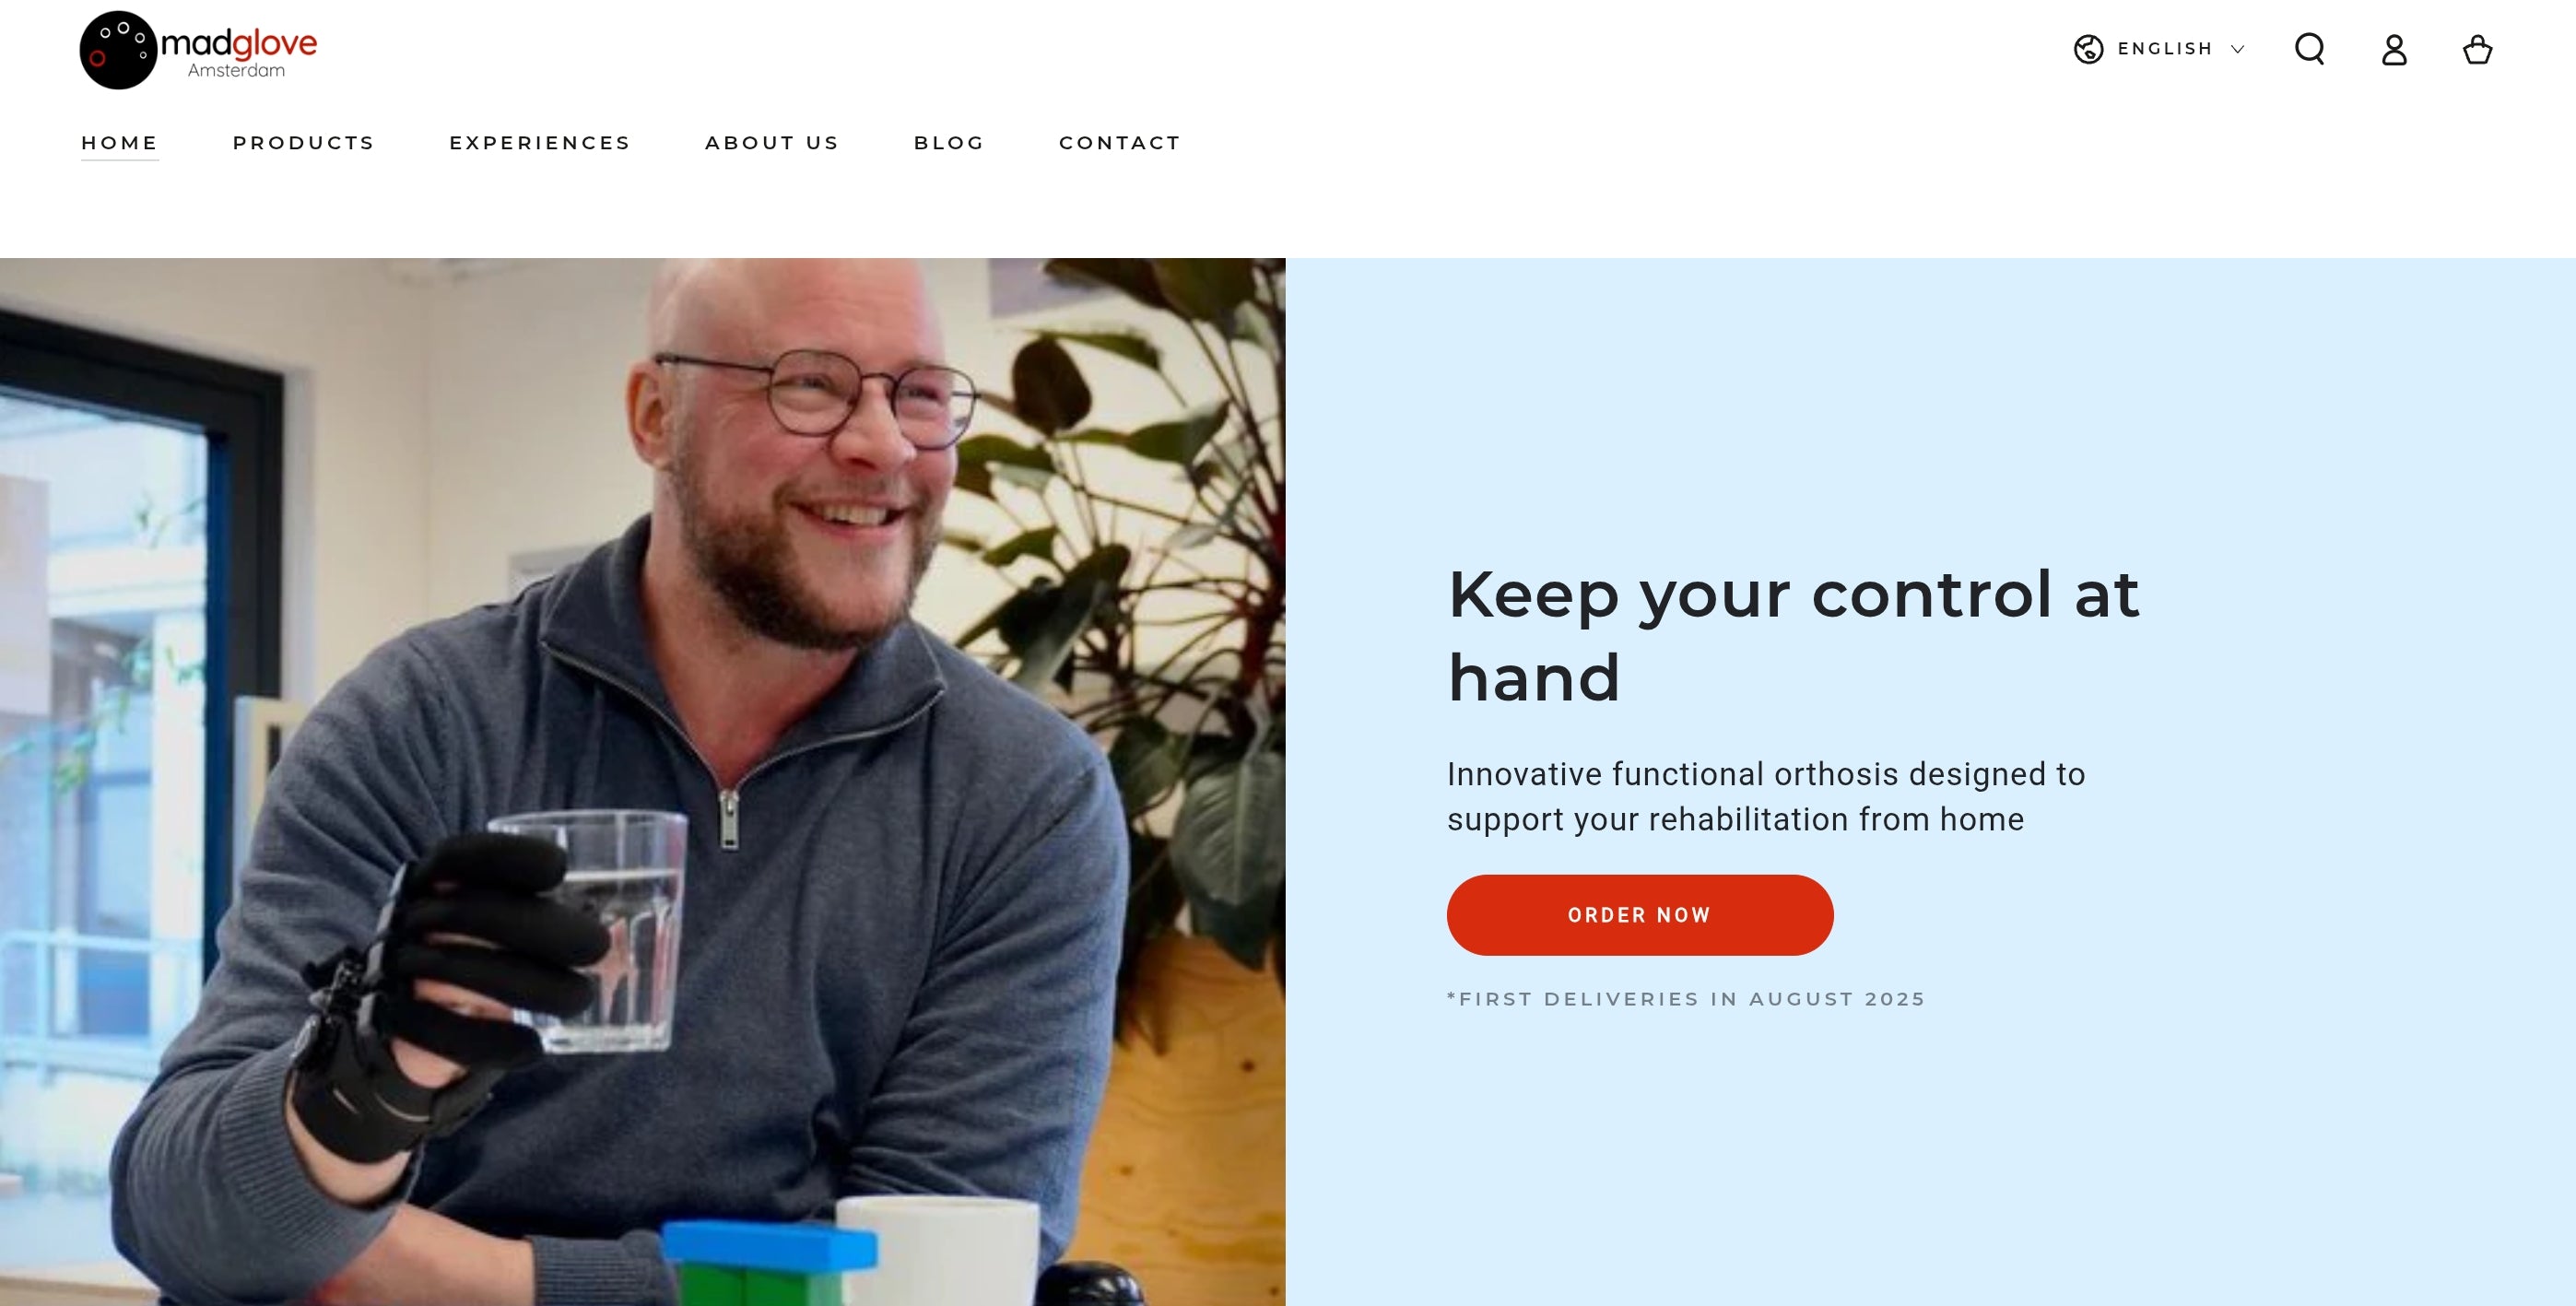
Task: Open the ENGLISH language selector
Action: (x=2159, y=49)
